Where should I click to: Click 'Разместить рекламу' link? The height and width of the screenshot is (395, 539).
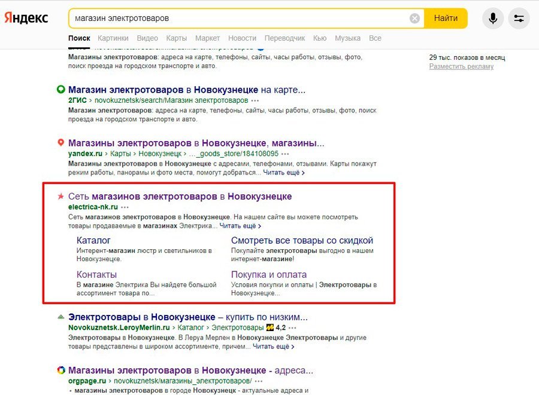point(461,66)
